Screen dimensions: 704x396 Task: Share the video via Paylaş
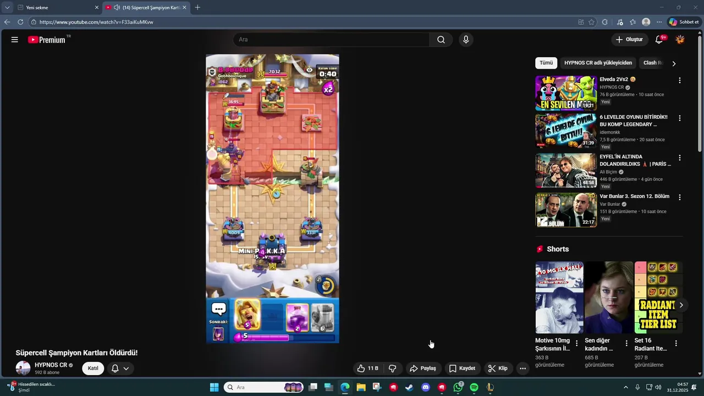click(423, 369)
